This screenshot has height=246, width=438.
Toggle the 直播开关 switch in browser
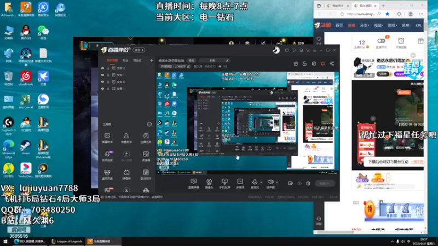click(x=381, y=40)
